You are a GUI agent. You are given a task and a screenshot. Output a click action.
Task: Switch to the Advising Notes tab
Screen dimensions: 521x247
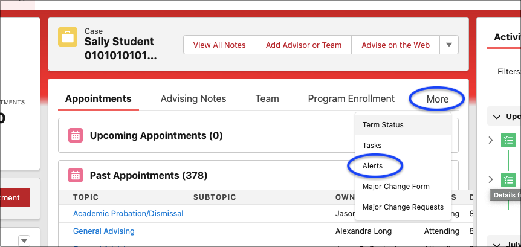193,98
